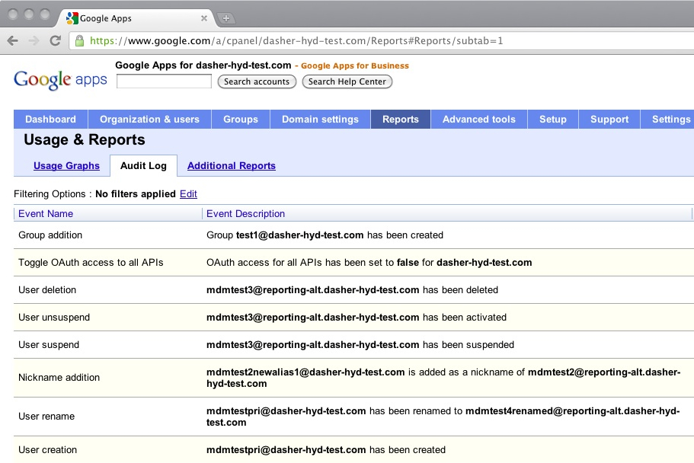This screenshot has width=694, height=463.
Task: Click the Google Apps tab favicon
Action: pyautogui.click(x=72, y=18)
